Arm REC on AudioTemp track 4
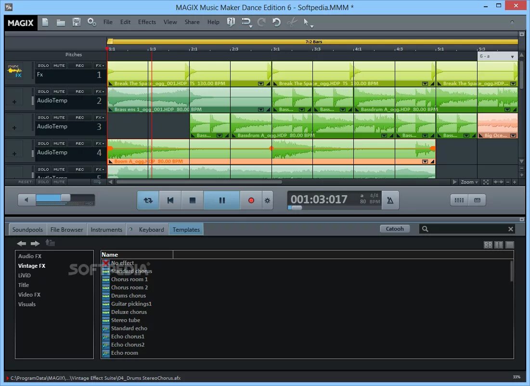Image resolution: width=530 pixels, height=386 pixels. [x=80, y=143]
